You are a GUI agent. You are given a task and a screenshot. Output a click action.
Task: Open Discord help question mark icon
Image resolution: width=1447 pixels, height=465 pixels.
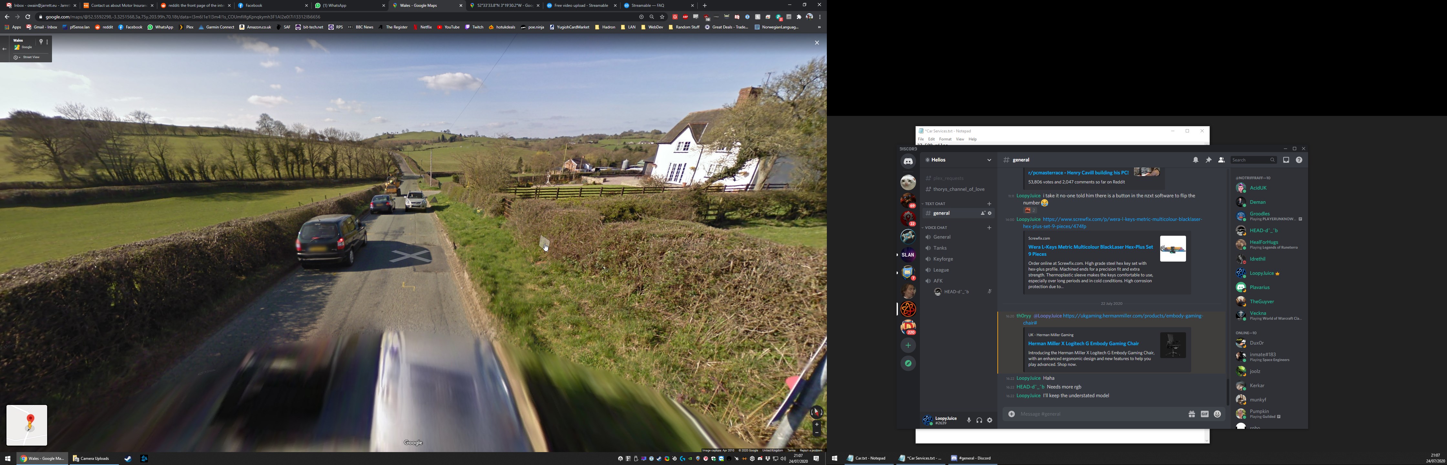click(1299, 160)
